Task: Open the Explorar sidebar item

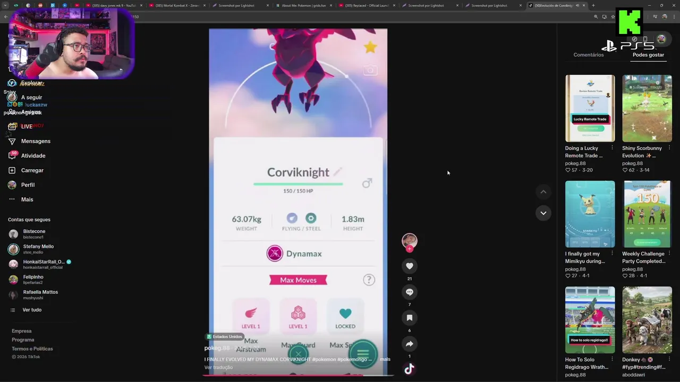Action: pos(27,83)
